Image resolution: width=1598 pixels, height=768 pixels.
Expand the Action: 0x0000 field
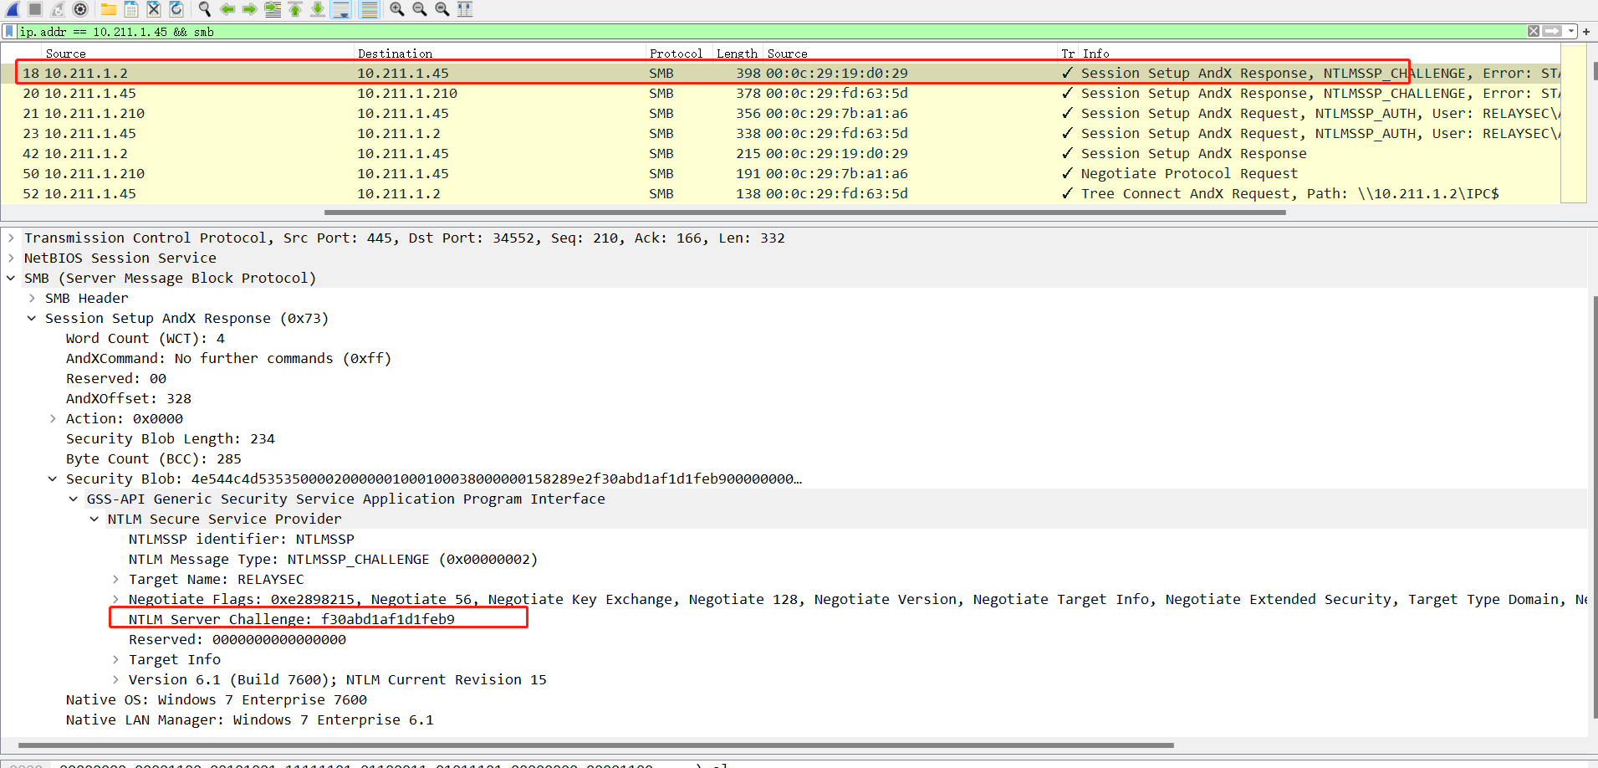(53, 418)
